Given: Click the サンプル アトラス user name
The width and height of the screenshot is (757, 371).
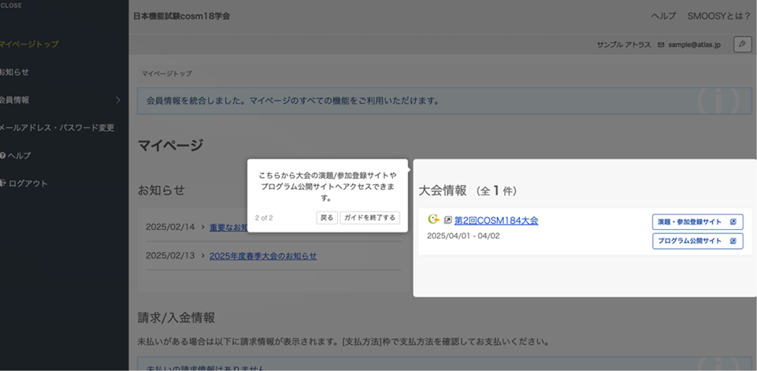Looking at the screenshot, I should (624, 44).
